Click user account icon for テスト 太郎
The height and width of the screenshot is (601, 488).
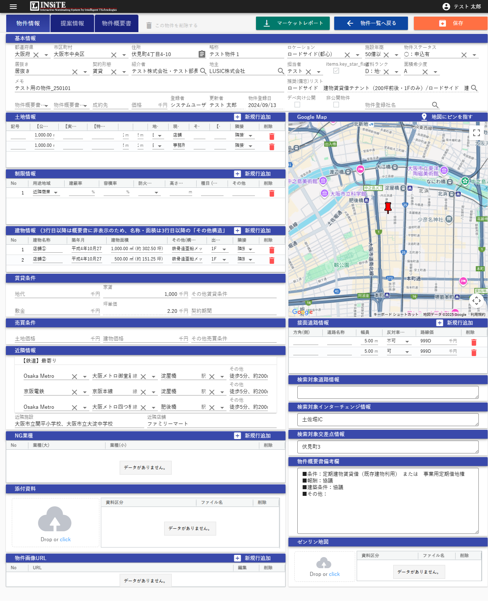click(446, 6)
